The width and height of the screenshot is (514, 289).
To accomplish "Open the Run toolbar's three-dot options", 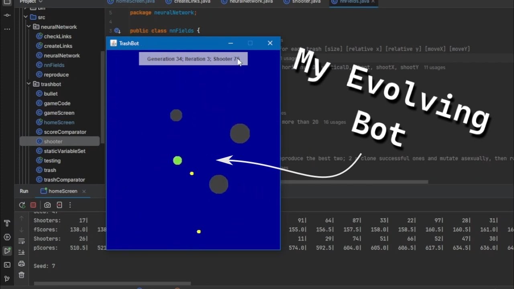I will click(x=70, y=205).
